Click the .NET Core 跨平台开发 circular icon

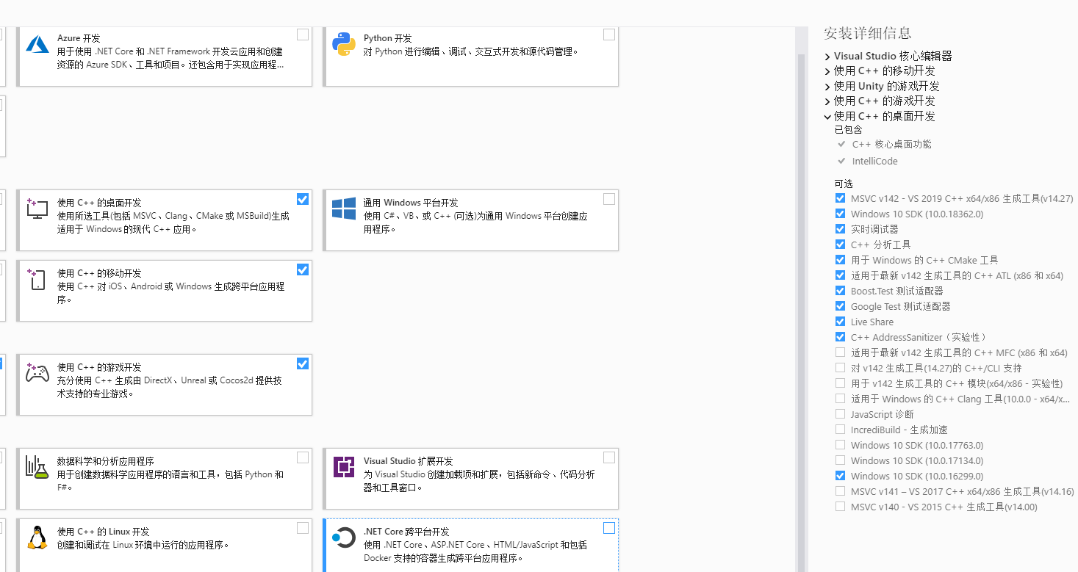(344, 537)
